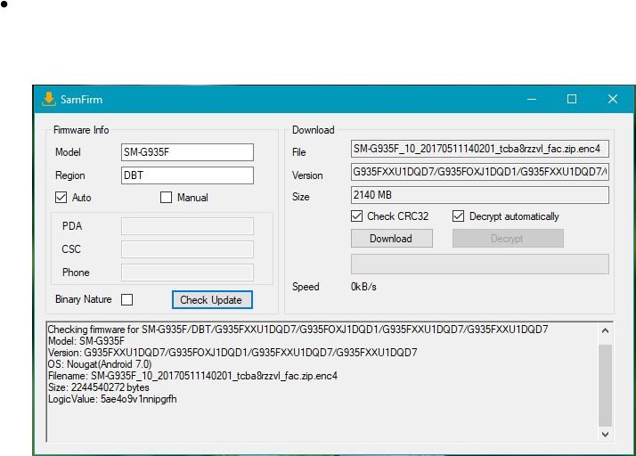This screenshot has width=636, height=456.
Task: Click the log scrollbar up arrow
Action: 605,330
